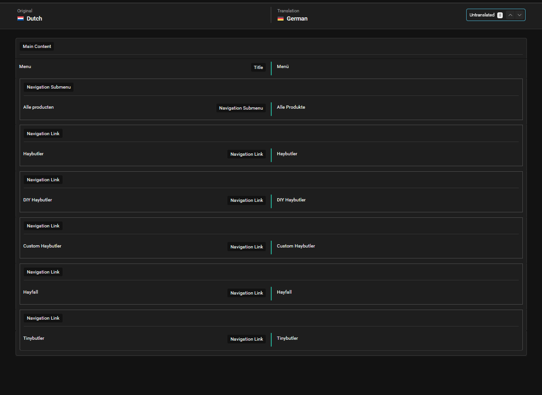Screen dimensions: 542x395
Task: Click the source text Alle producten
Action: (38, 107)
